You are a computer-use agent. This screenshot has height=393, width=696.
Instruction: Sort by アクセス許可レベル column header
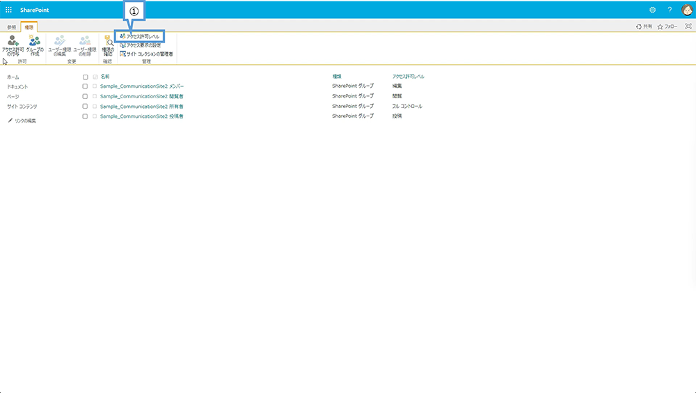pos(409,77)
